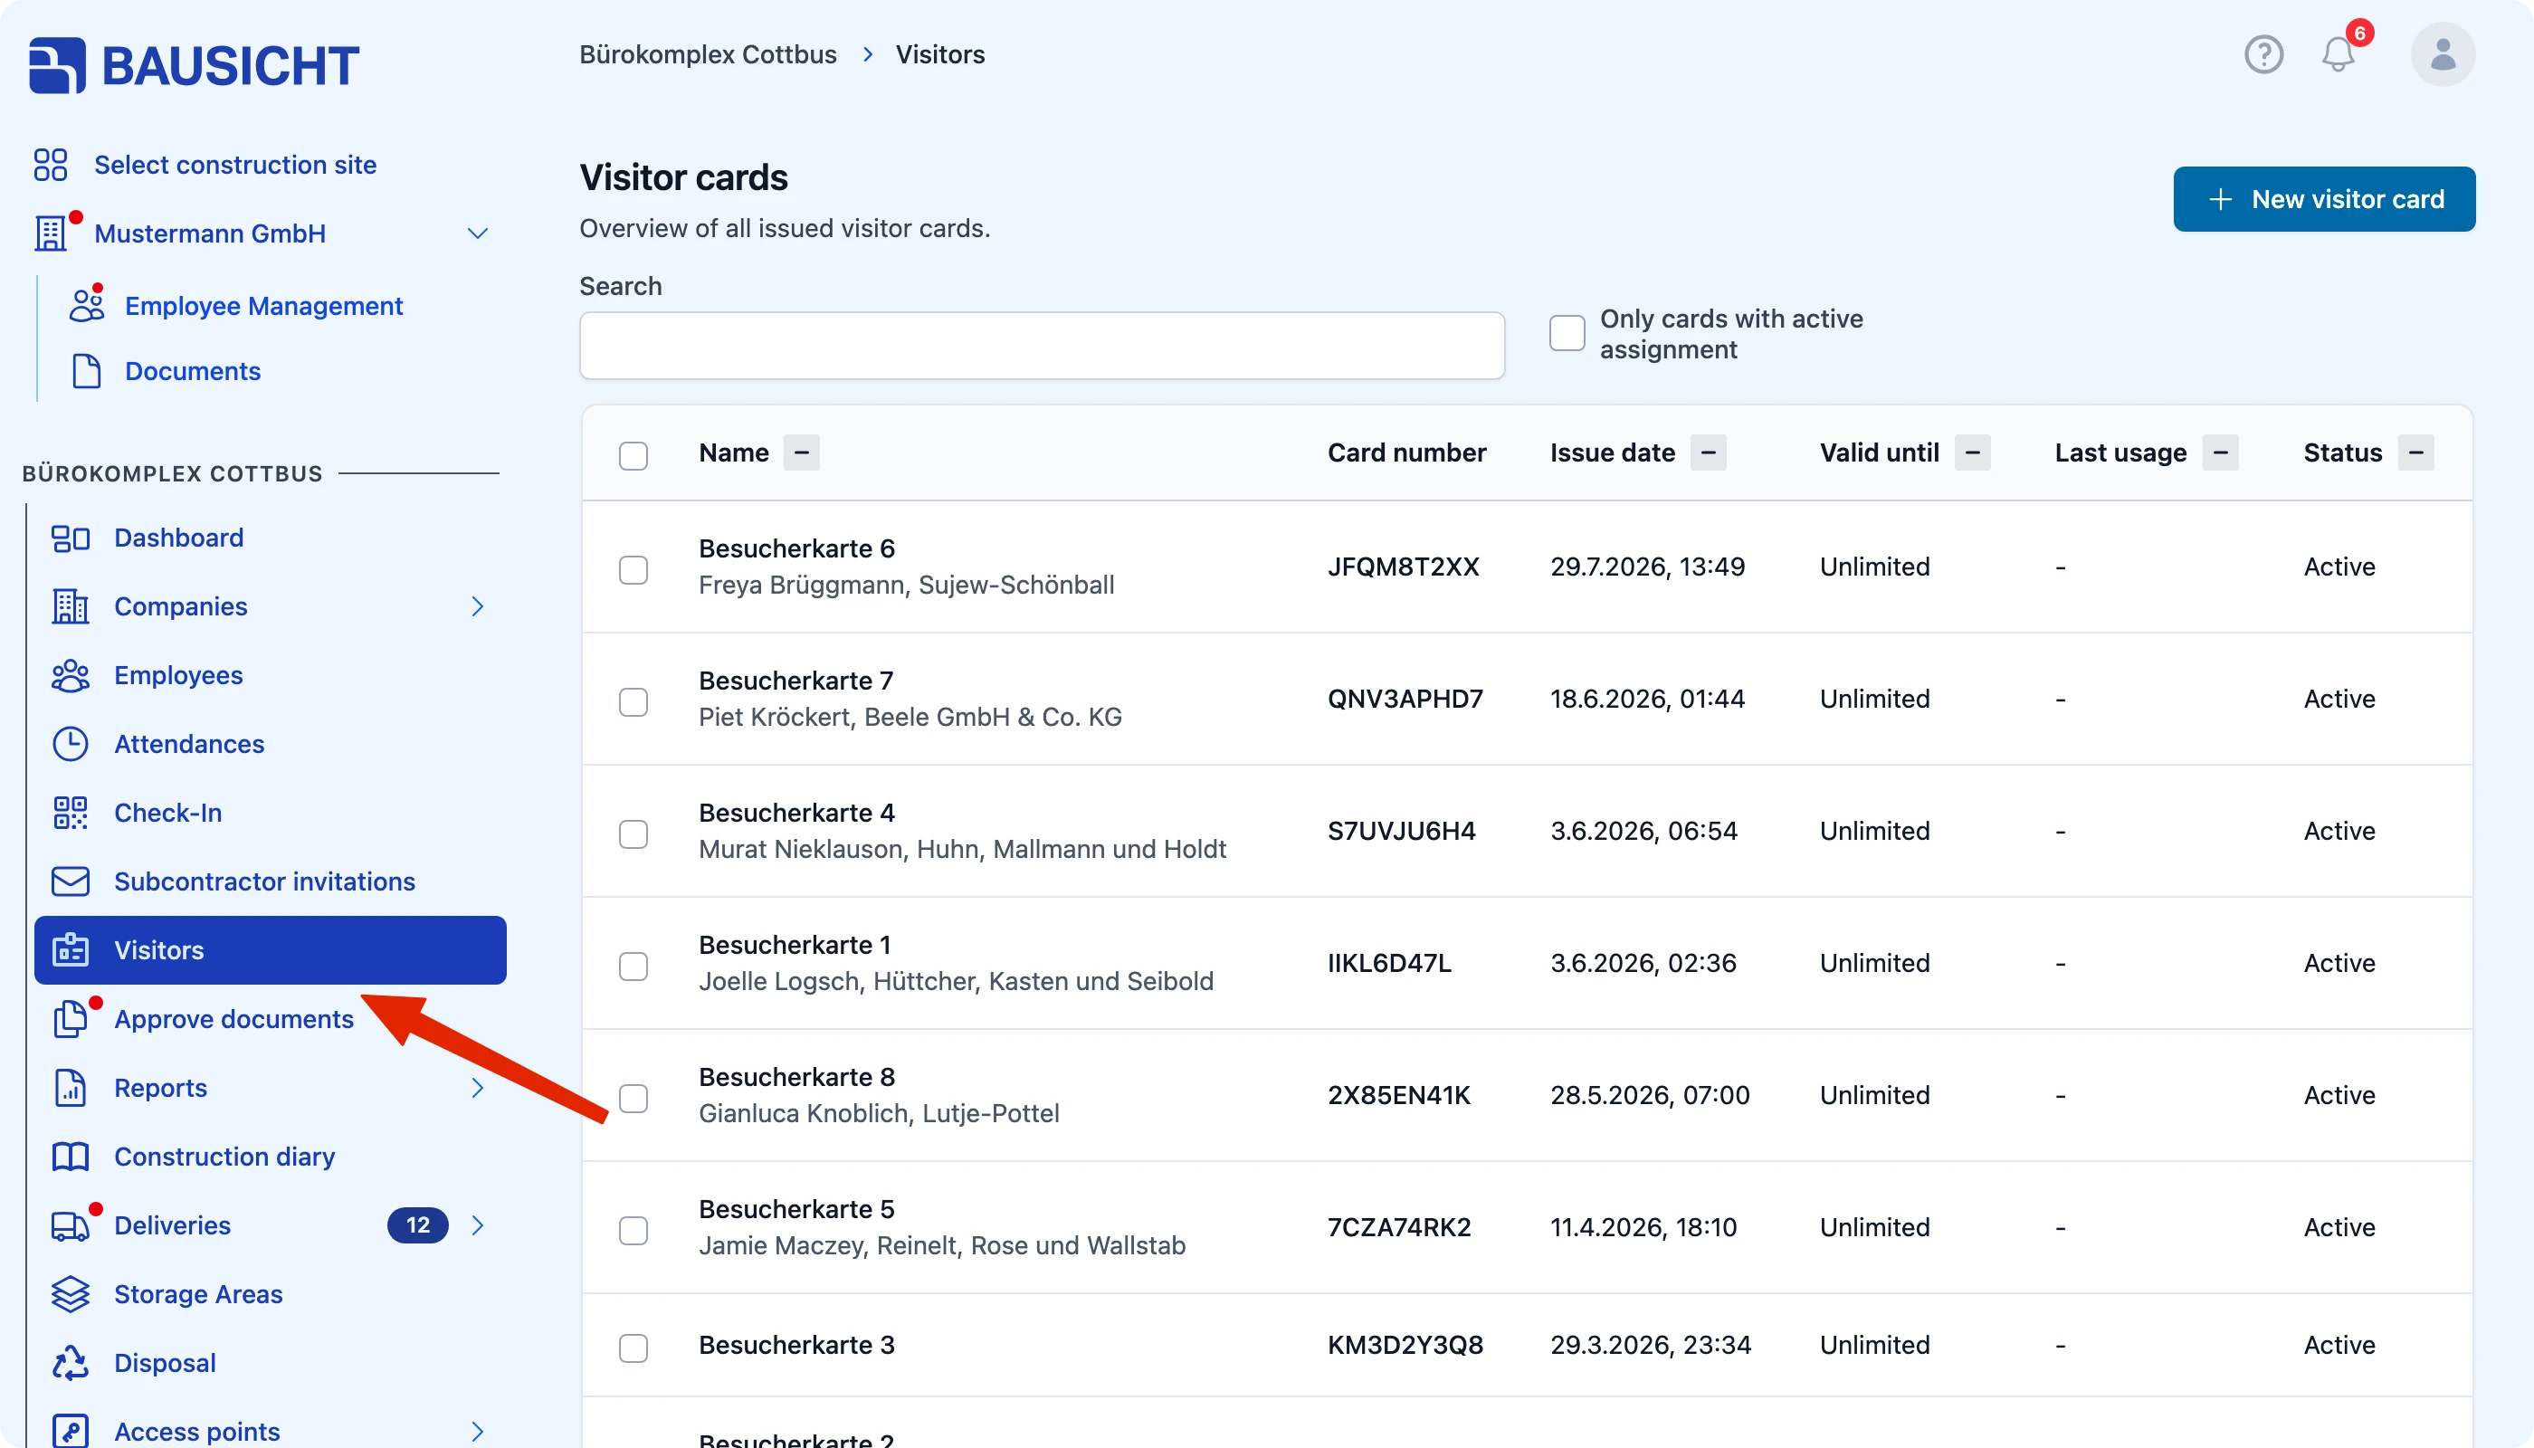The height and width of the screenshot is (1448, 2534).
Task: Select the Besucherkarte 5 row checkbox
Action: coord(633,1231)
